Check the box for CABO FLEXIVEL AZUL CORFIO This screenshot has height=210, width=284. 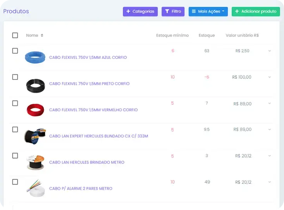[x=15, y=51]
